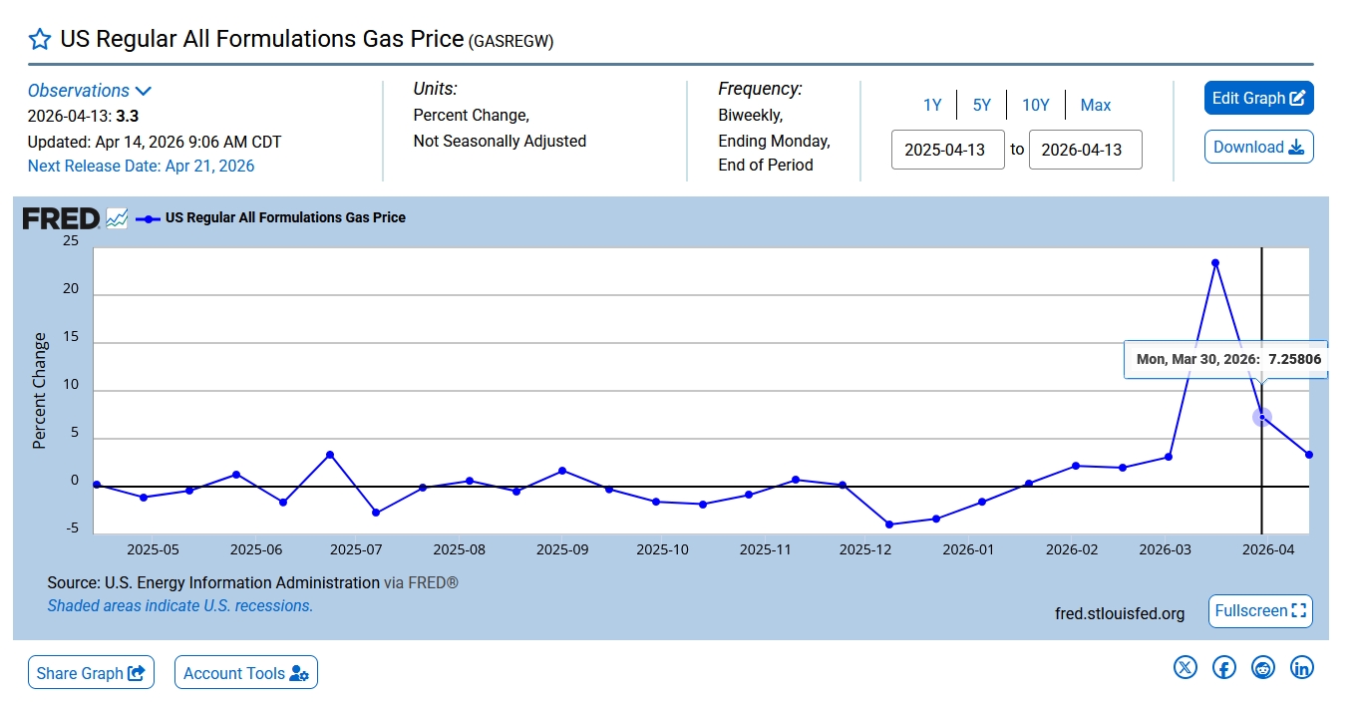Click the Download button
Screen dimensions: 1356x704
[1258, 147]
